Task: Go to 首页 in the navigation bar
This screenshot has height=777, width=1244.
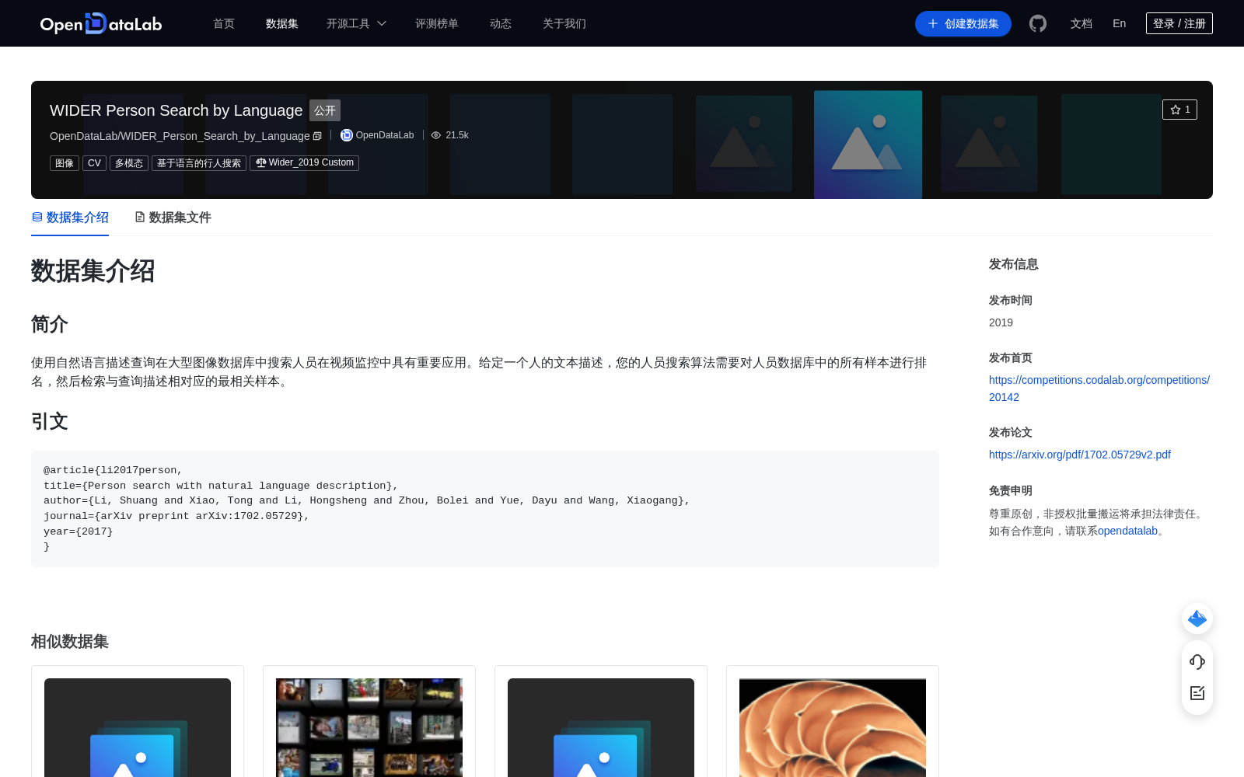Action: pos(224,23)
